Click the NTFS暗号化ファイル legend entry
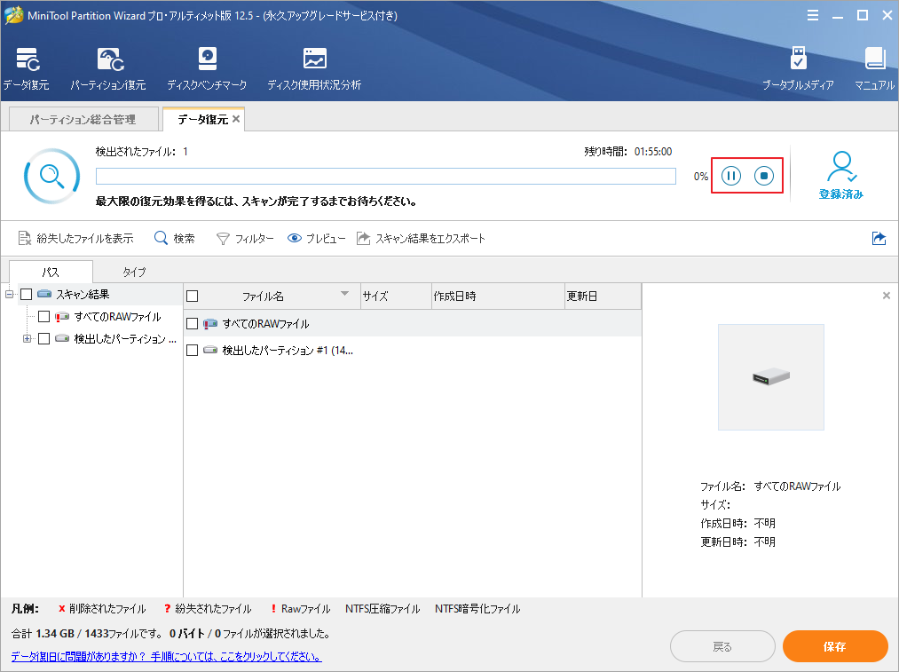 click(x=477, y=609)
